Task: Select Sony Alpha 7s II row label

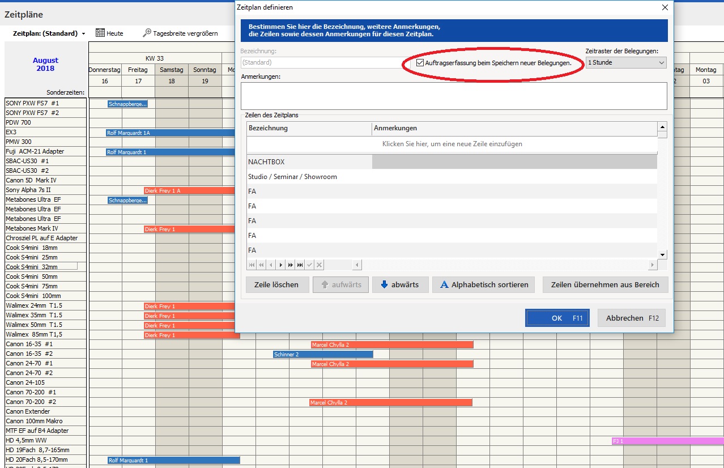Action: 46,190
